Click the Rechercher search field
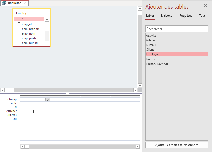Screen dimensions: 212x152 pyautogui.click(x=177, y=29)
